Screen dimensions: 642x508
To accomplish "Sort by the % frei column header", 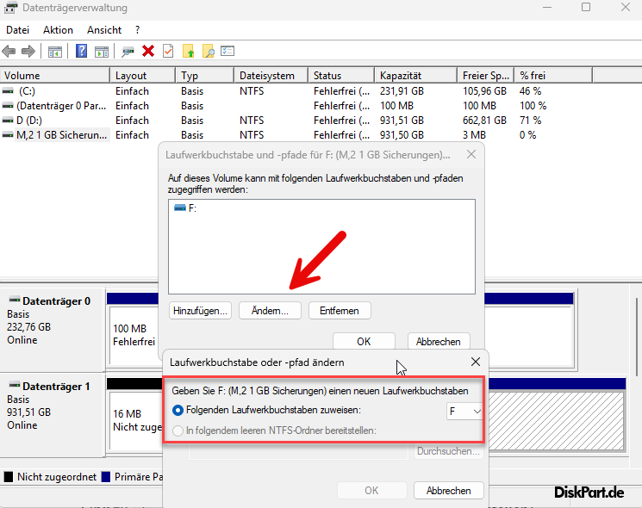I will (553, 76).
